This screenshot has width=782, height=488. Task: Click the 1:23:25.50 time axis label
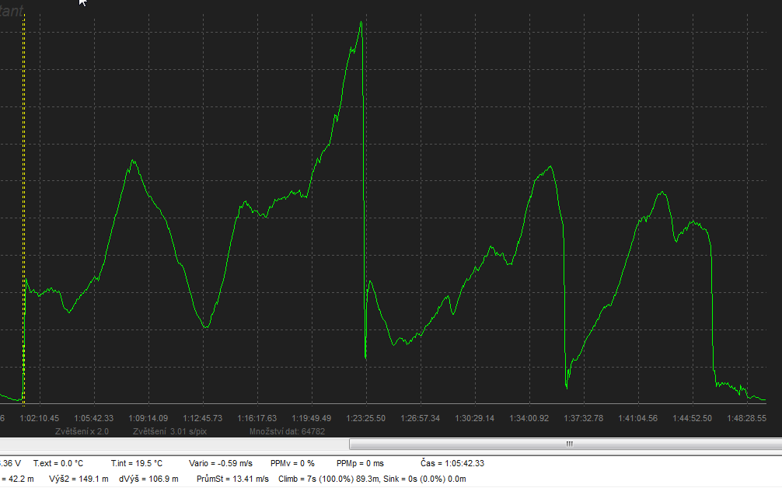tap(365, 418)
